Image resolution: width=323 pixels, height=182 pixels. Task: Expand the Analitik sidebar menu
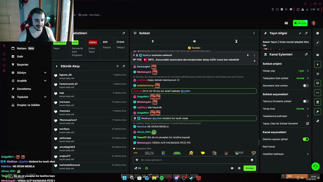[29, 81]
